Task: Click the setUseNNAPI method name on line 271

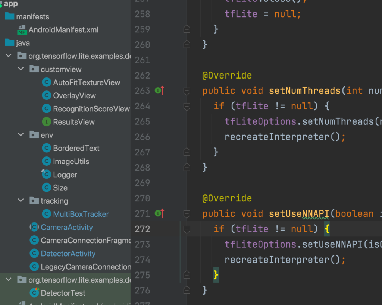Action: pos(299,214)
